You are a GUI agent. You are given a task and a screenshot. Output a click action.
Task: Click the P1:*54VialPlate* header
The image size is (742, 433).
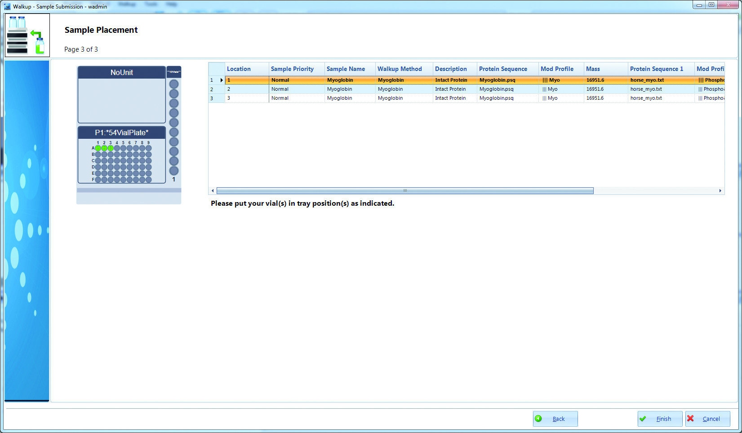pos(122,133)
